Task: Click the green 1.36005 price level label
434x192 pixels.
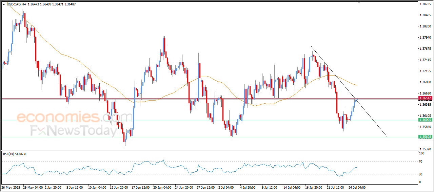Action: pyautogui.click(x=425, y=120)
